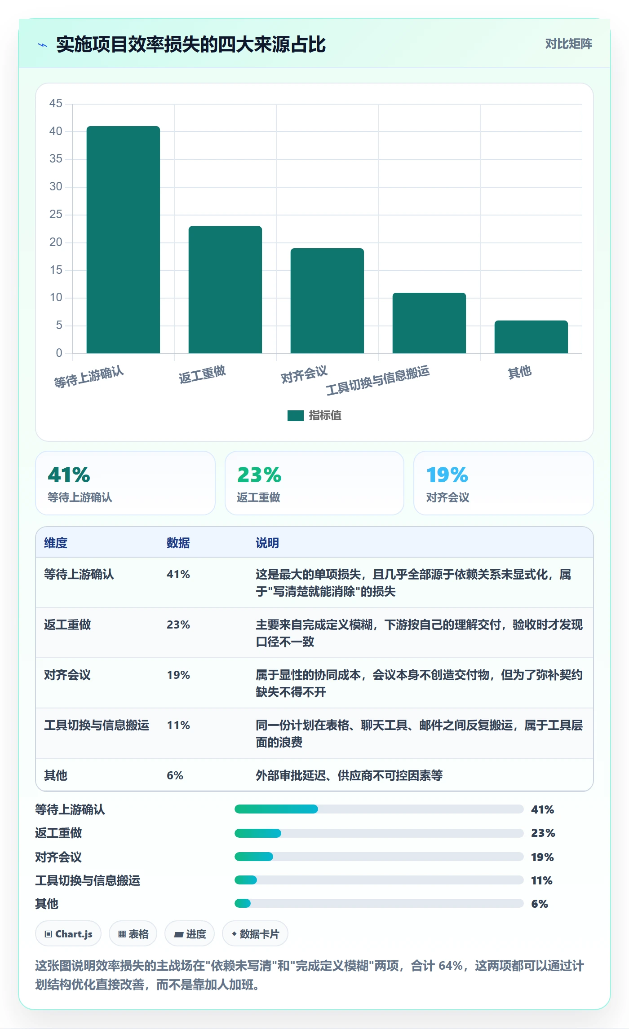Click the summary paragraph starting 这张图说明效率损失
Image resolution: width=629 pixels, height=1029 pixels.
pyautogui.click(x=310, y=975)
